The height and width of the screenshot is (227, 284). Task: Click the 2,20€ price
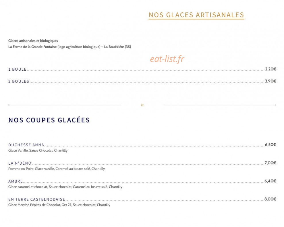(271, 69)
